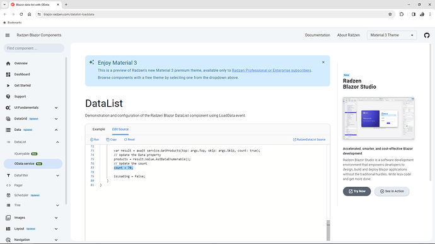435x244 pixels.
Task: Copy the source with Copy icon
Action: (x=111, y=140)
